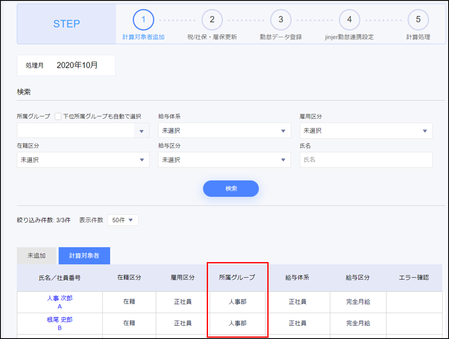Click the 所属グループ column header
The image size is (449, 339).
[x=237, y=278]
